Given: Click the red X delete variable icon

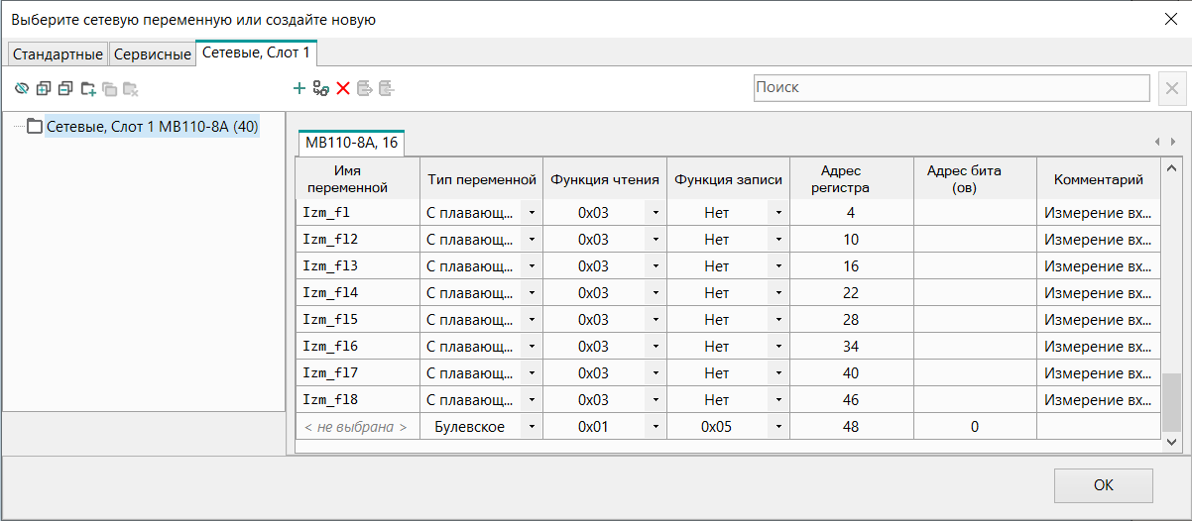Looking at the screenshot, I should coord(343,89).
